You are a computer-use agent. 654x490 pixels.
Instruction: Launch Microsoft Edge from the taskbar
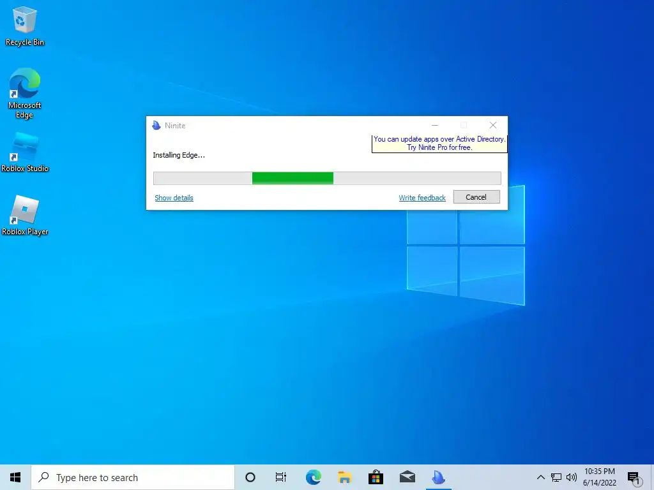[313, 477]
